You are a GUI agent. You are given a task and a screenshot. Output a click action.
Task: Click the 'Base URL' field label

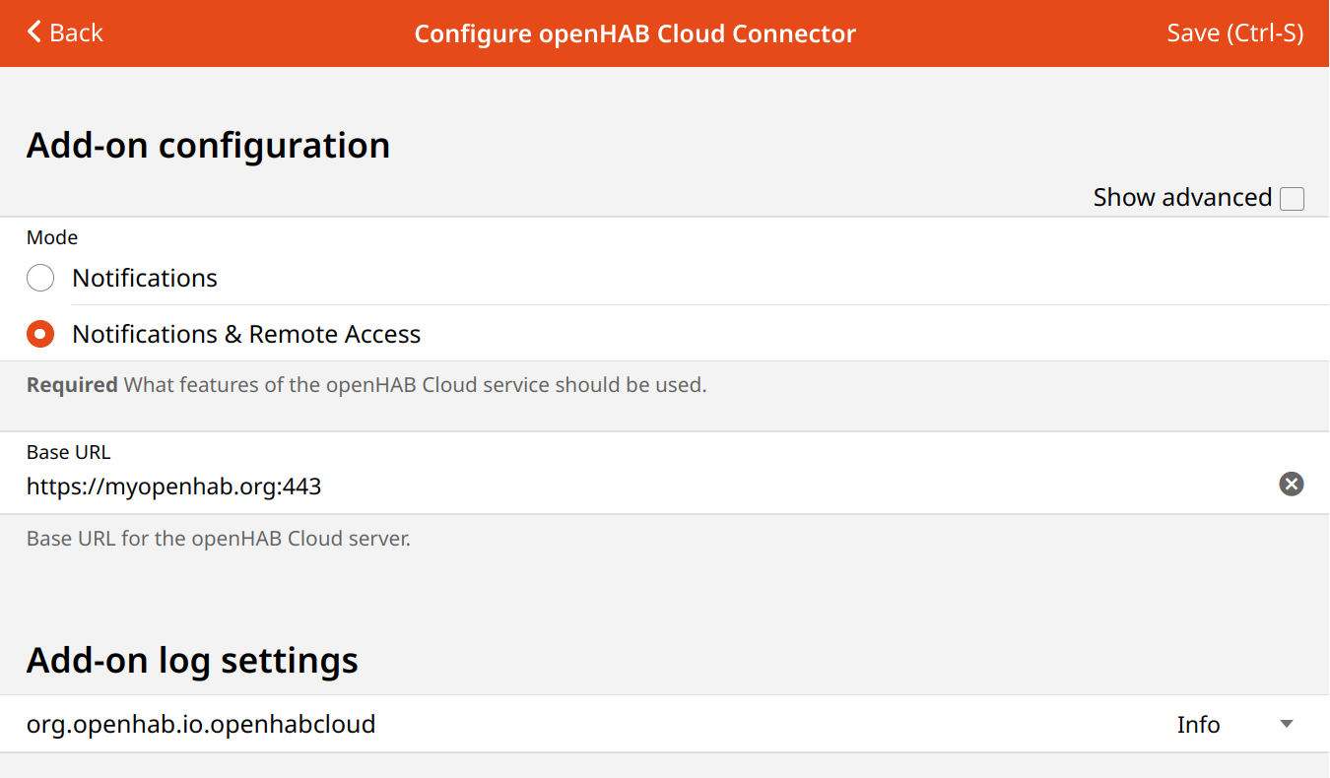pyautogui.click(x=69, y=452)
